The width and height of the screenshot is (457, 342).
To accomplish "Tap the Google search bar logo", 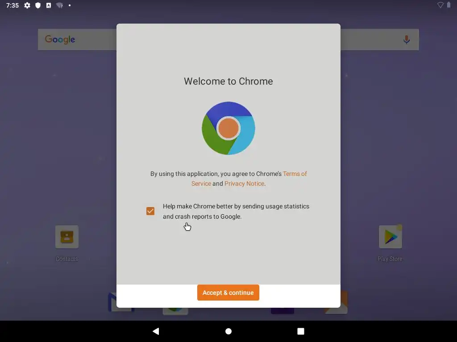I will (x=60, y=40).
